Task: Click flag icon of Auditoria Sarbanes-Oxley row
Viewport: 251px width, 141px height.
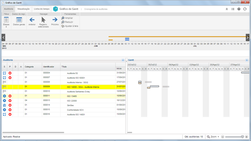Action: click(4, 91)
